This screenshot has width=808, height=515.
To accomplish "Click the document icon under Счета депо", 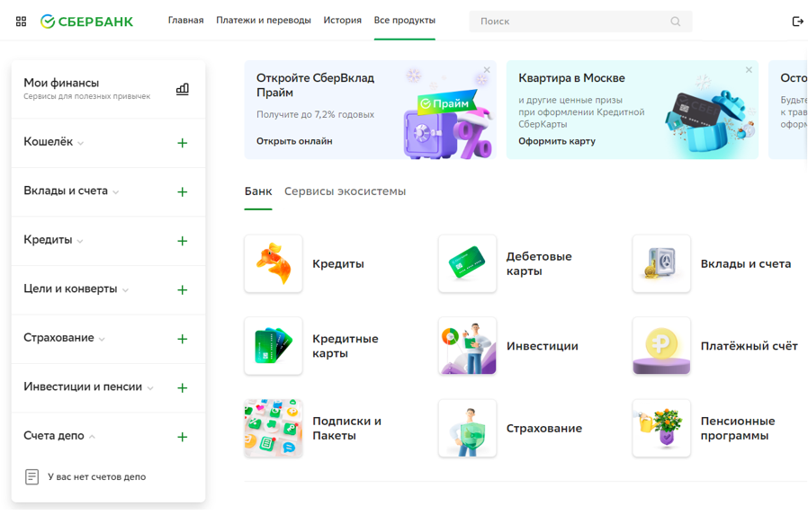I will [32, 477].
